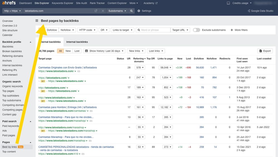
Task: Open the Links to target dropdown
Action: (123, 30)
